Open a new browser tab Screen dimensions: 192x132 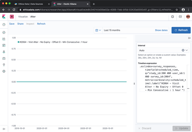click(x=94, y=4)
